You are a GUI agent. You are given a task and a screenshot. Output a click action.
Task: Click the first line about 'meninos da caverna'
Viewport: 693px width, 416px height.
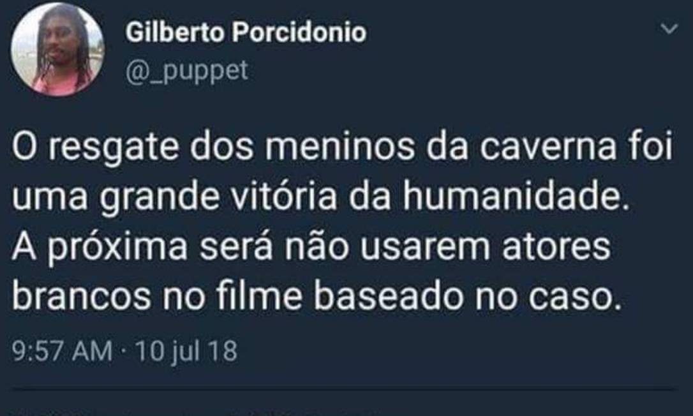(x=343, y=147)
